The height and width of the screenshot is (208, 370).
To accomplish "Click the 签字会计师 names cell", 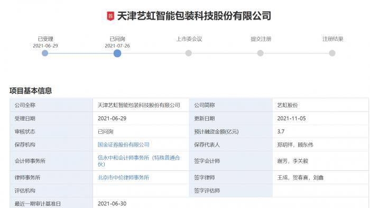I will tap(320, 161).
